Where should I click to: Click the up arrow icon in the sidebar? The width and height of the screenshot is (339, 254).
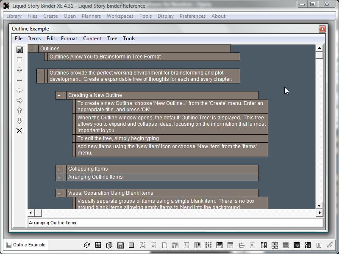(19, 110)
